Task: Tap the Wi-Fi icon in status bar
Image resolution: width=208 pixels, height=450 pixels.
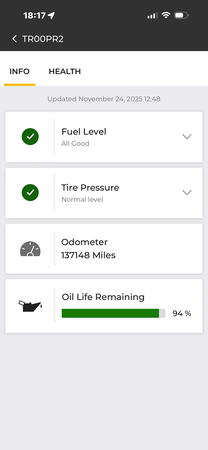Action: pyautogui.click(x=166, y=15)
